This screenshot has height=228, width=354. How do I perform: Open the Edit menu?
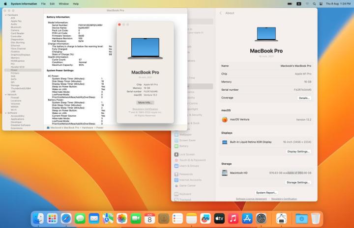point(52,4)
